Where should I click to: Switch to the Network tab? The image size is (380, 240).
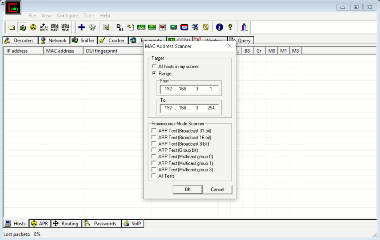[x=54, y=40]
